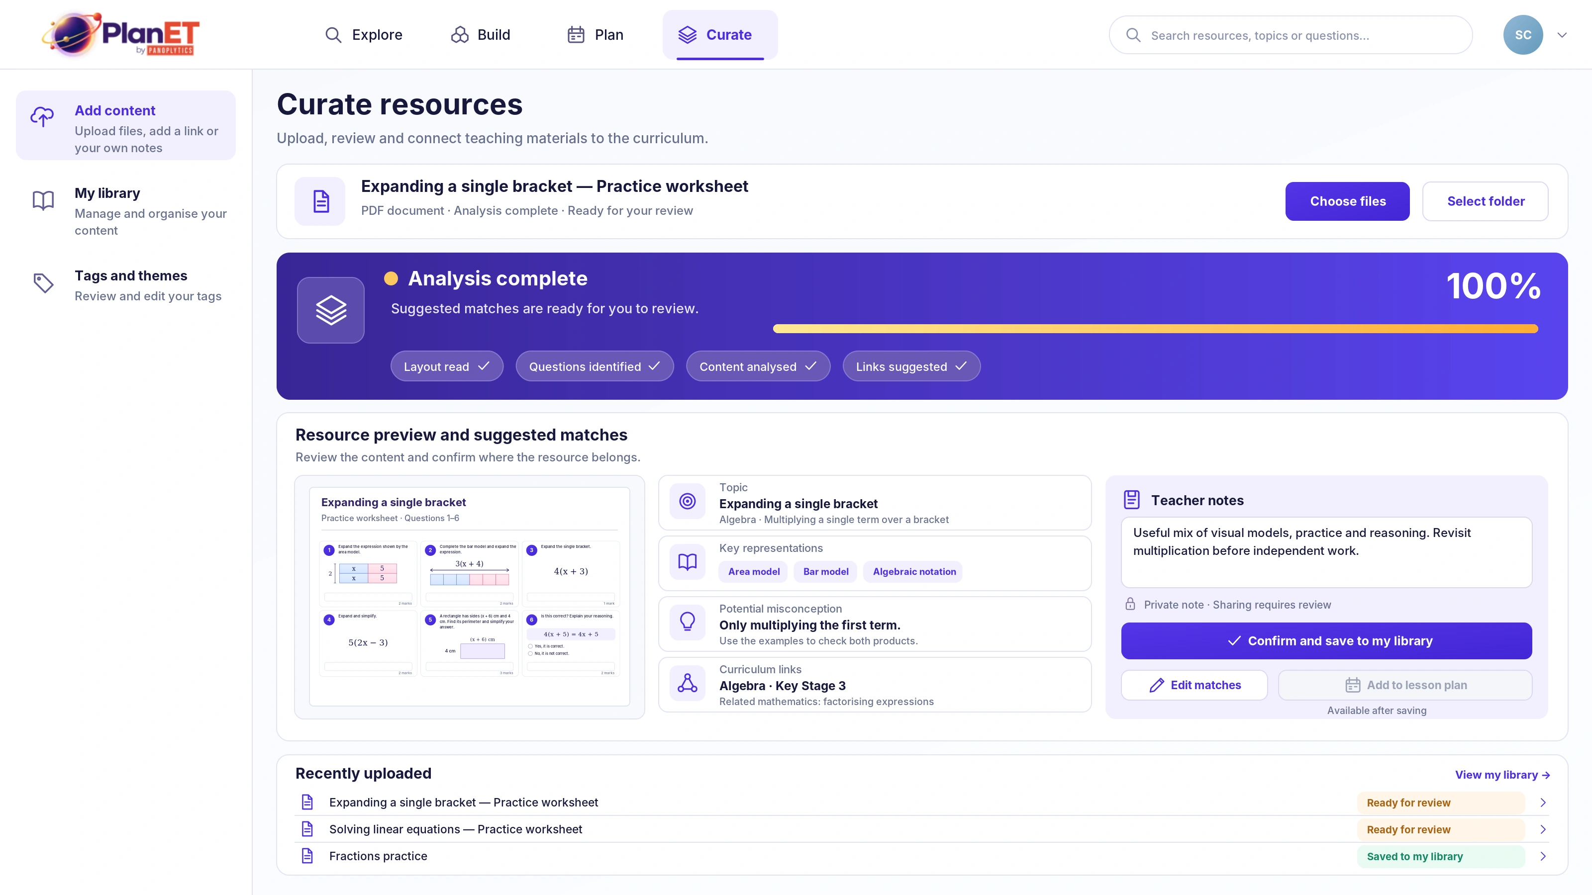Click the Build blocks icon
This screenshot has height=895, width=1592.
[x=459, y=35]
